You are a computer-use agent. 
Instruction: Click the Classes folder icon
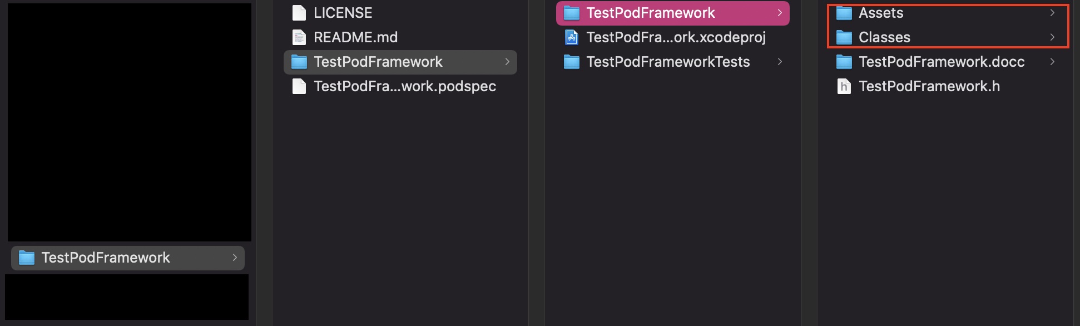(x=844, y=37)
